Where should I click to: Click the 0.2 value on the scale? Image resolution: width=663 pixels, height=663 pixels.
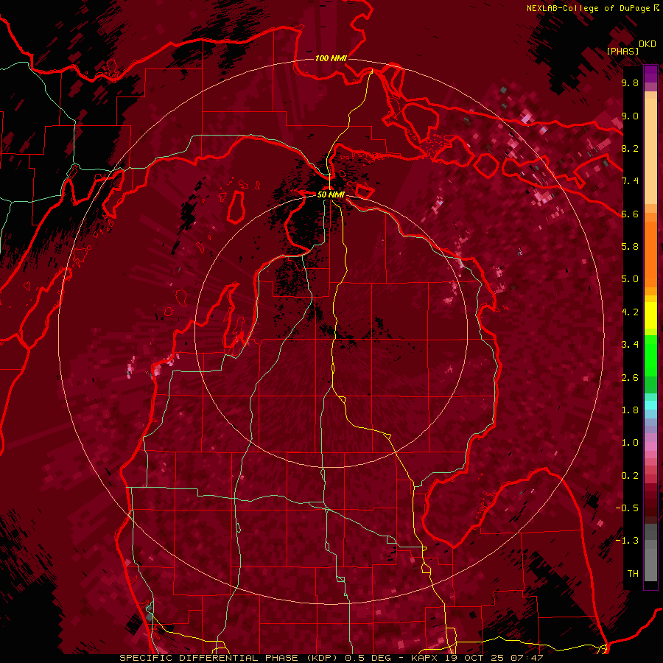pos(630,476)
